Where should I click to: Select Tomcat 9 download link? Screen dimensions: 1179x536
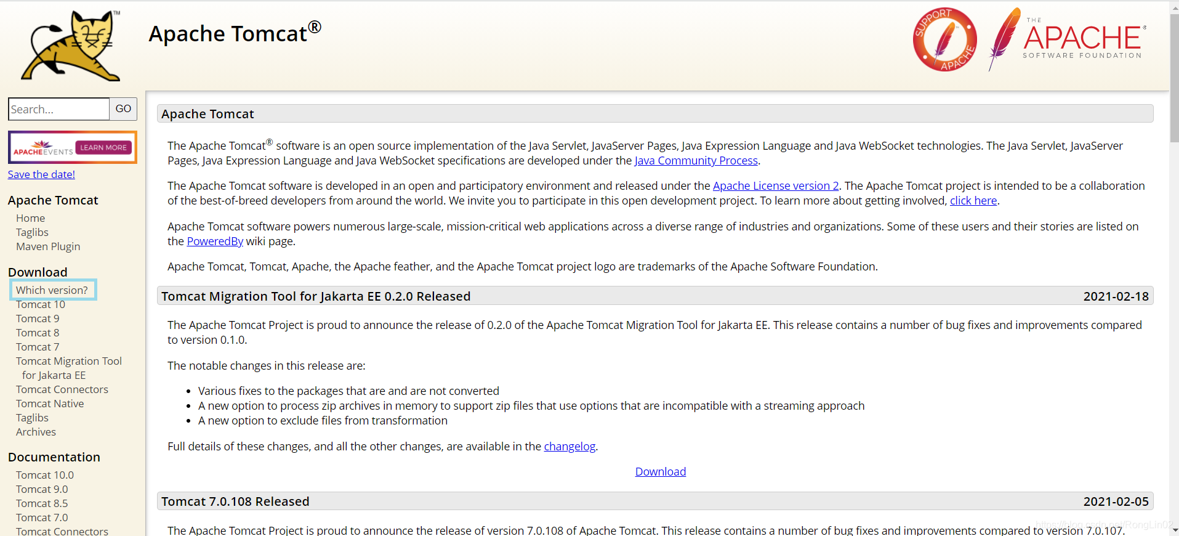38,319
